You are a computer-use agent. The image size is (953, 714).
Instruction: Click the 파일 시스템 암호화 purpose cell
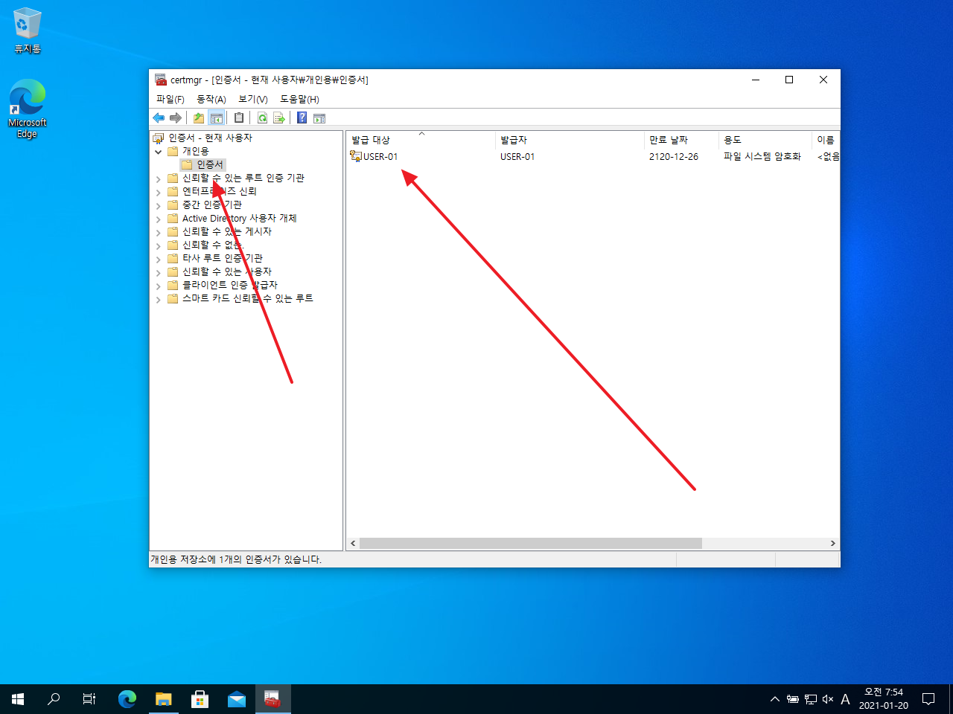point(762,156)
